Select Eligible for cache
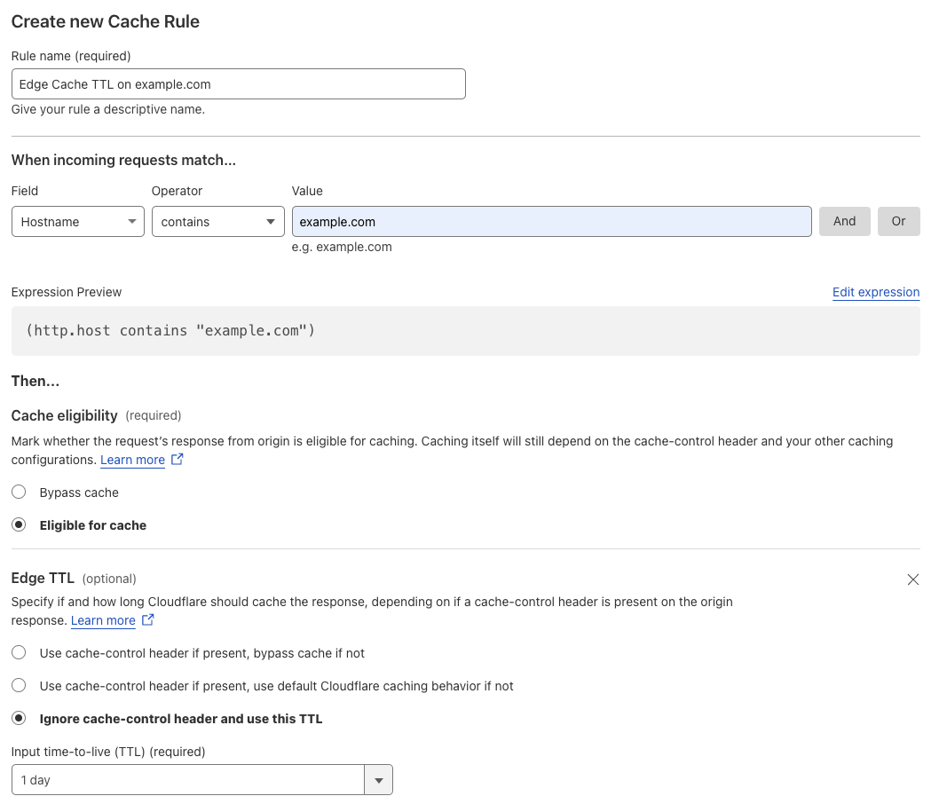The height and width of the screenshot is (804, 939). [x=19, y=524]
